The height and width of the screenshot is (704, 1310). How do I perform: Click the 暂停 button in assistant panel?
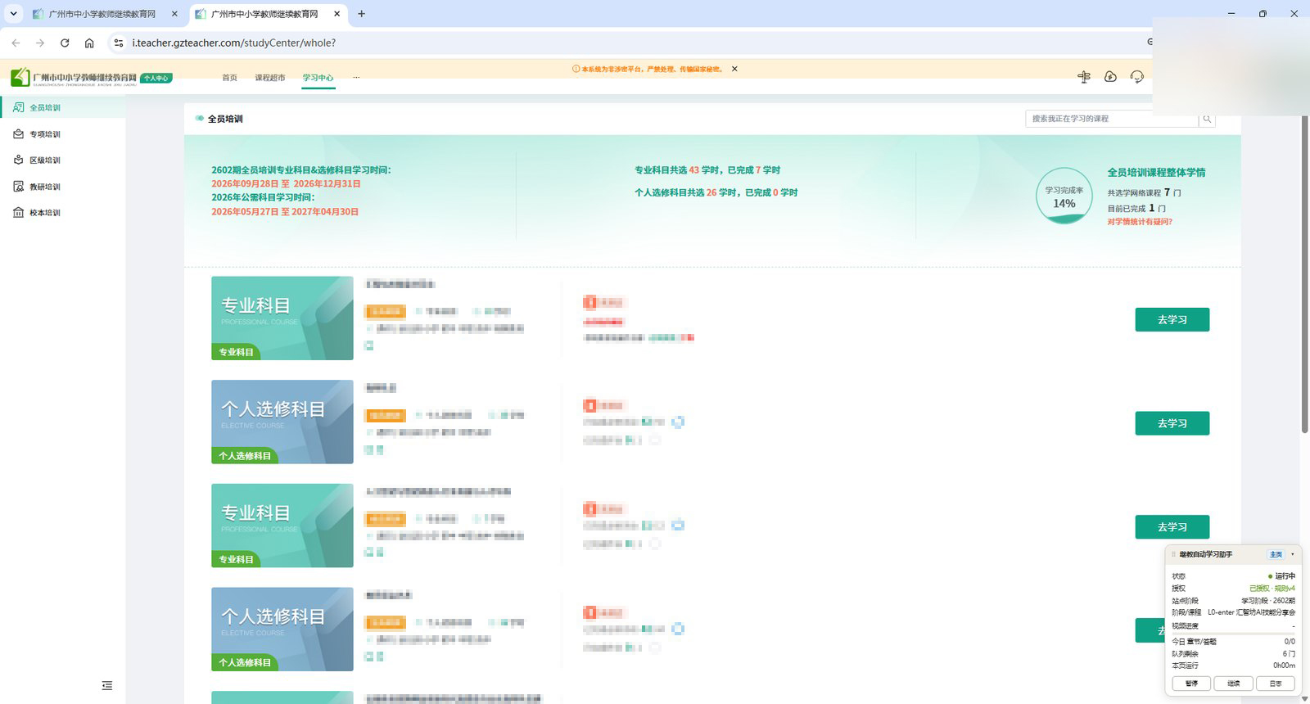point(1191,684)
